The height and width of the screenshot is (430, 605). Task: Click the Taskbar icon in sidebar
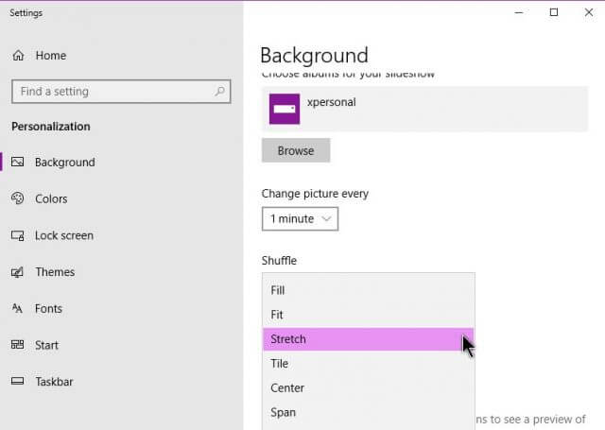pyautogui.click(x=17, y=382)
